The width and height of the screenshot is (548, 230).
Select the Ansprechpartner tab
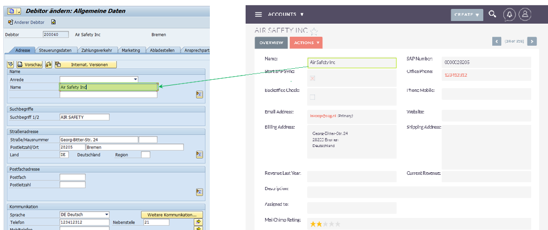pos(196,50)
